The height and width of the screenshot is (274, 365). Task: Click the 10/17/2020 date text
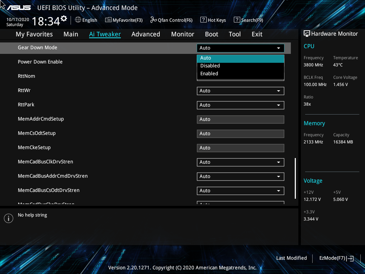(x=18, y=20)
